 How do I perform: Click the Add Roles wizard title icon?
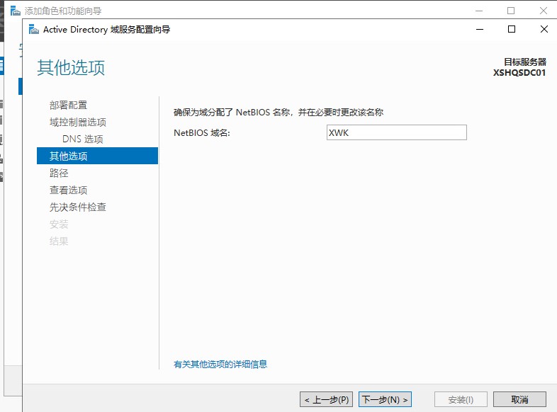click(x=16, y=11)
